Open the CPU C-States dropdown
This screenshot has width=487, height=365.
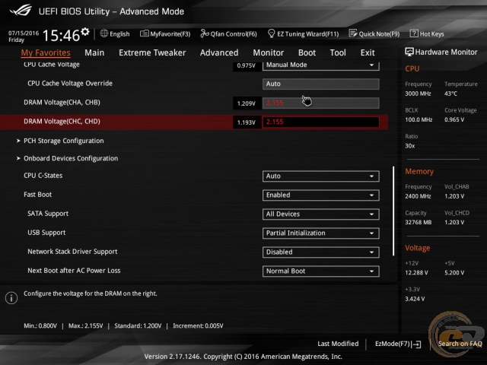point(321,176)
